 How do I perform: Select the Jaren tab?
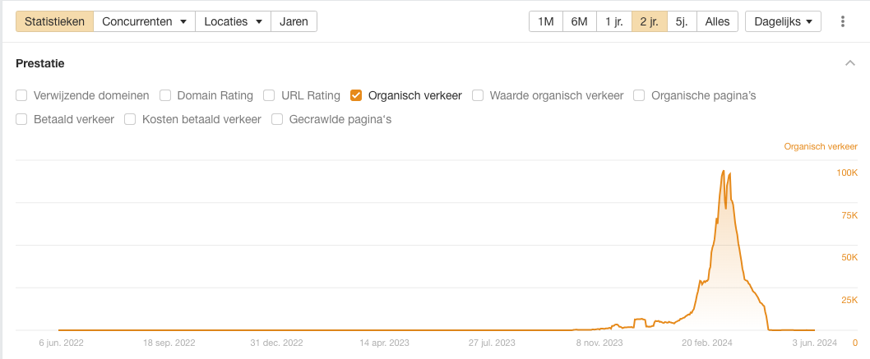tap(294, 21)
